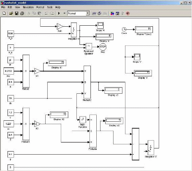Screen dimensions: 192x171
Task: Select the Scope H block
Action: (x=100, y=25)
